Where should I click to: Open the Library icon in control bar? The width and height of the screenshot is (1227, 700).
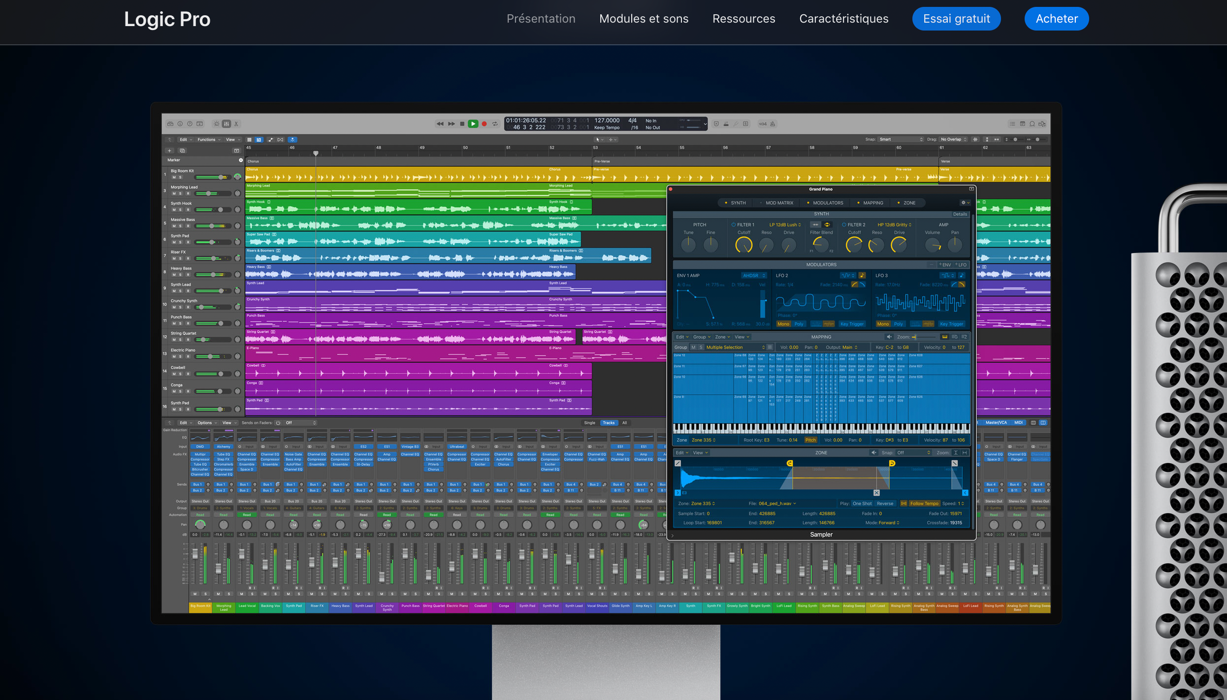(x=170, y=124)
